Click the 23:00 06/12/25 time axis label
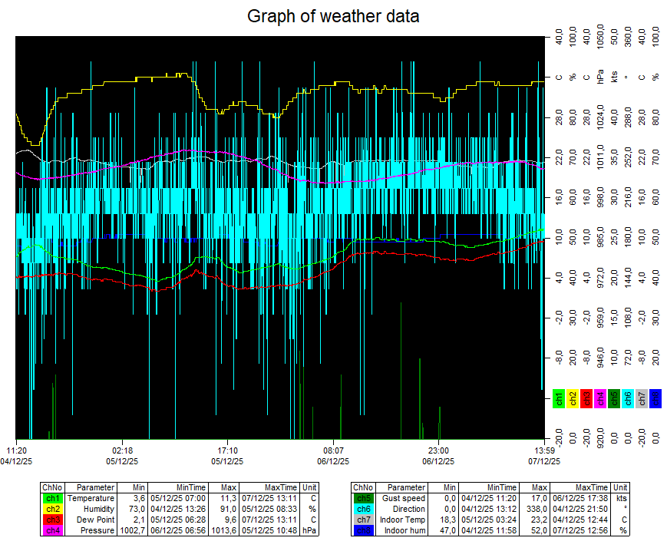This screenshot has height=551, width=667. click(x=438, y=456)
